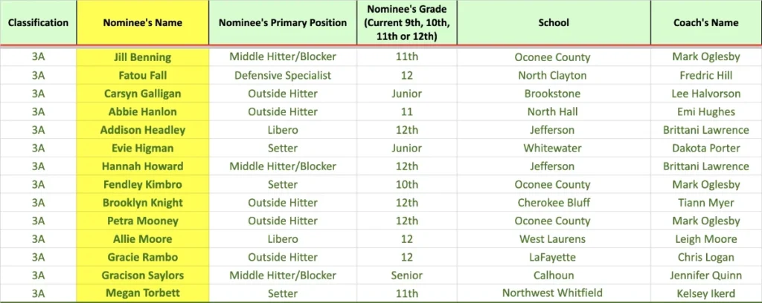Select the Nominee's Name header cell
This screenshot has width=762, height=303.
(x=143, y=23)
